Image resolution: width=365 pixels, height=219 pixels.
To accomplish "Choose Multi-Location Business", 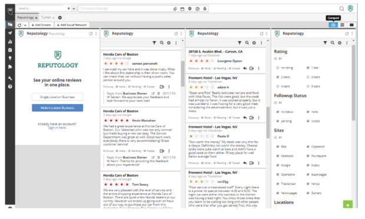I will (57, 108).
